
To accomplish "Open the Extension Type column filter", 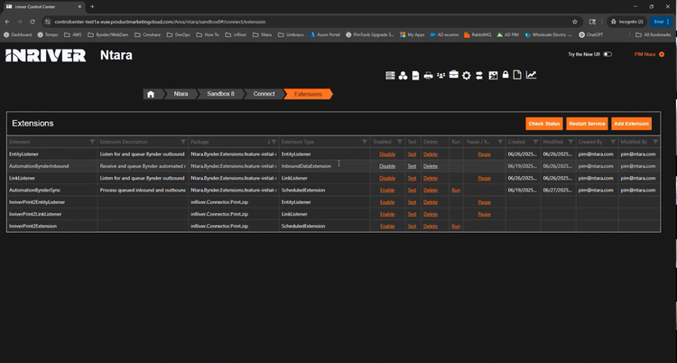I will point(365,142).
